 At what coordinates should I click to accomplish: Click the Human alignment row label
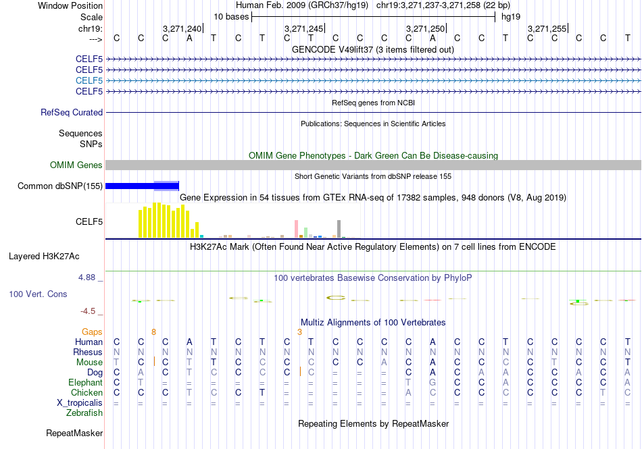coord(89,342)
